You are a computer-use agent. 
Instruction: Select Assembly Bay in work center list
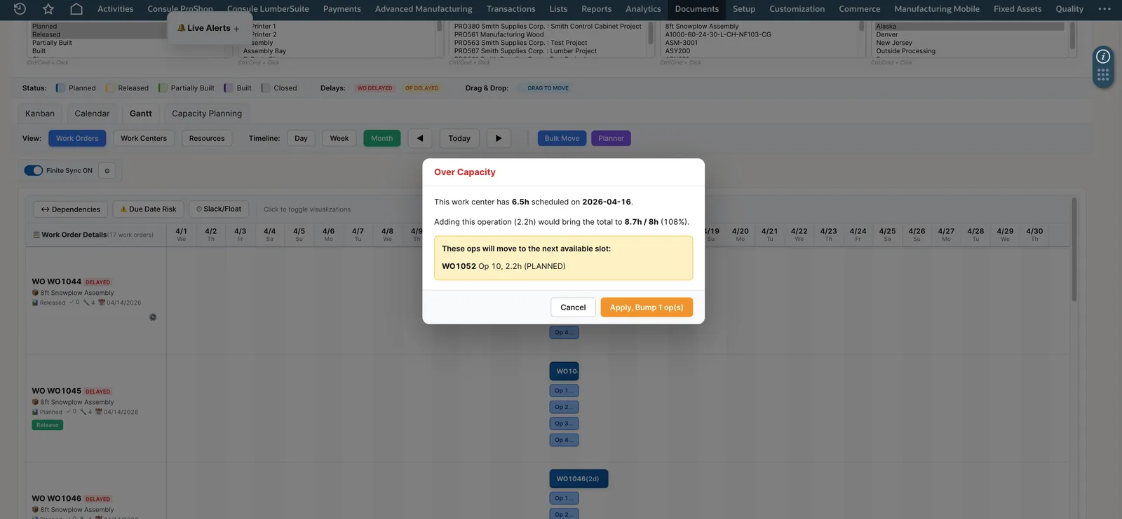click(264, 51)
